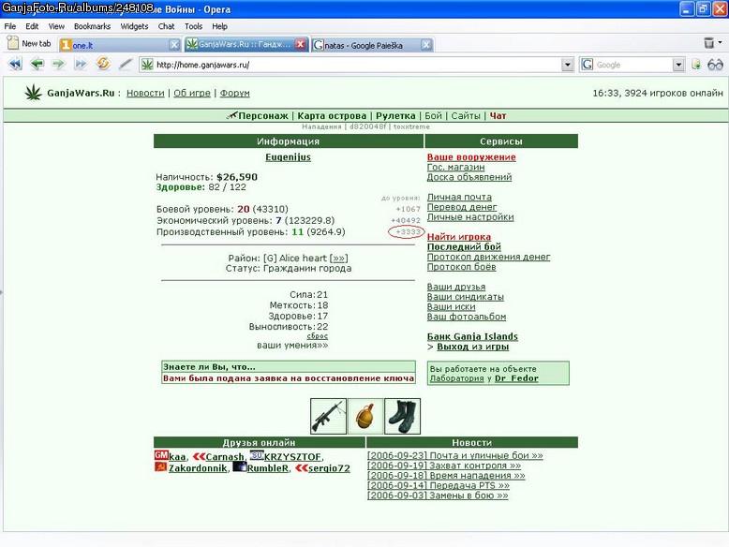The height and width of the screenshot is (547, 729).
Task: Close the GanjaWars.Ru tab
Action: tap(301, 44)
